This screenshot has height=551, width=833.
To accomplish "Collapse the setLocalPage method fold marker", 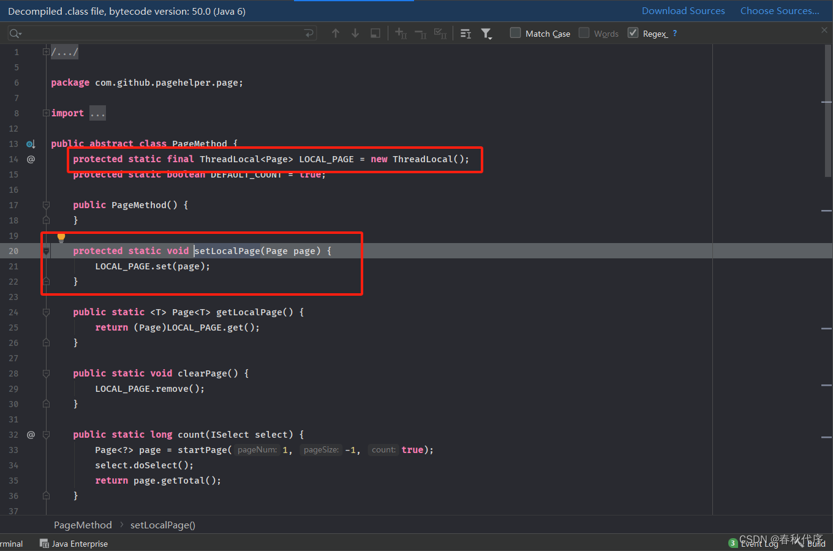I will (46, 251).
